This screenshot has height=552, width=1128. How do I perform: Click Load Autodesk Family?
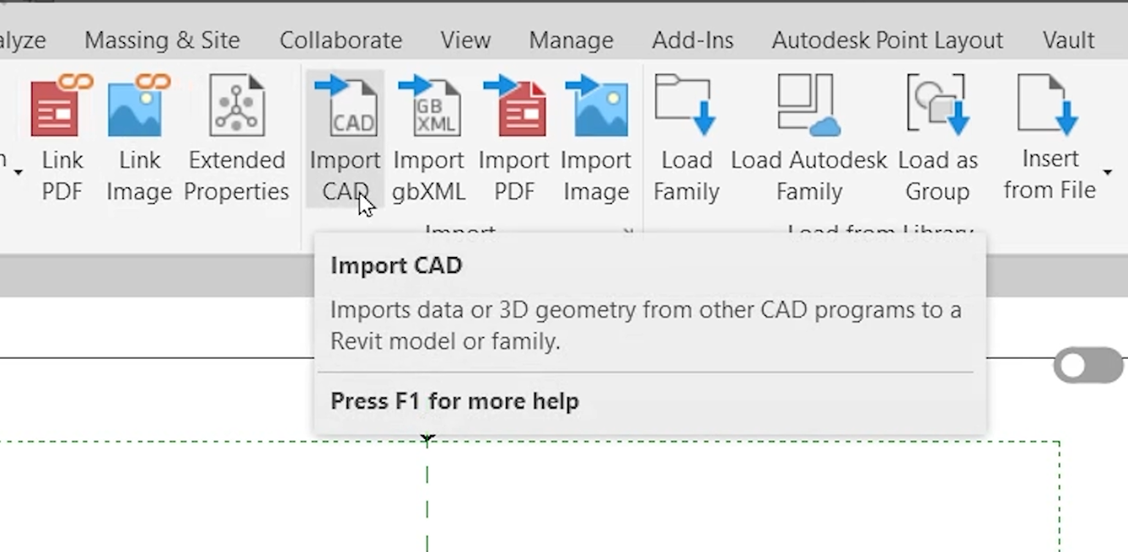click(809, 139)
